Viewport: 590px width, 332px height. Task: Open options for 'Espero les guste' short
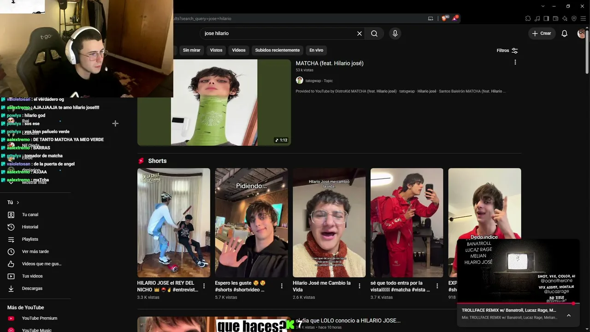click(282, 286)
